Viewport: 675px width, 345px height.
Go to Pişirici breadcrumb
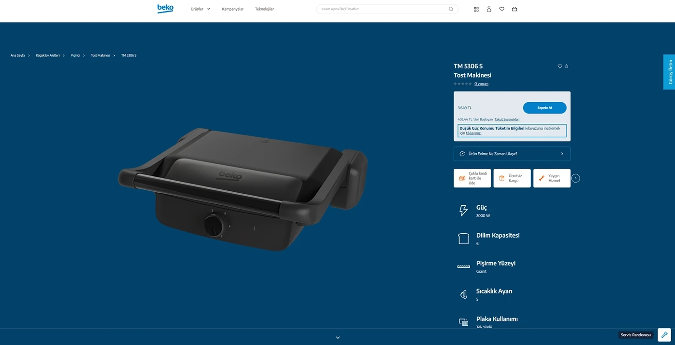tap(75, 55)
